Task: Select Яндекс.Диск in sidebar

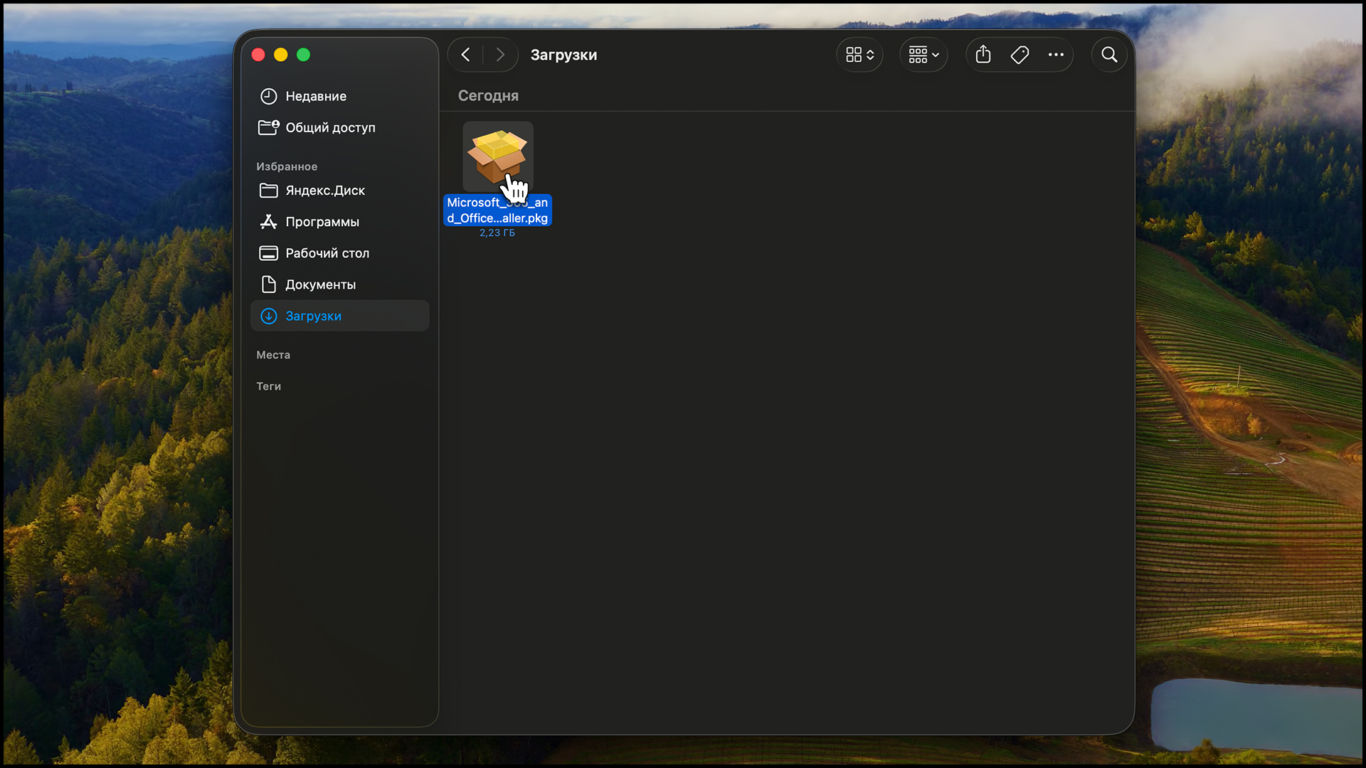Action: point(324,191)
